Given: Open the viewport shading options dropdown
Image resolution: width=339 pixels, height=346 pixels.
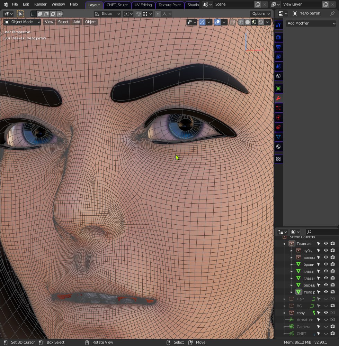Looking at the screenshot, I should tap(267, 22).
